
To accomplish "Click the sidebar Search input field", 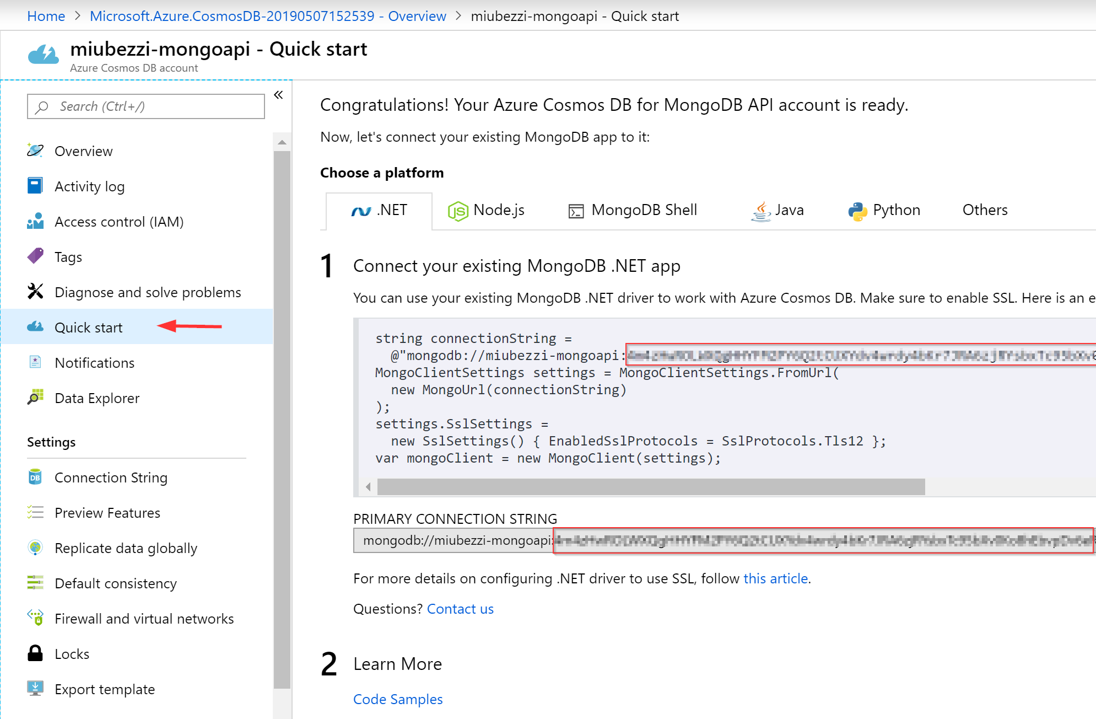I will (x=146, y=106).
